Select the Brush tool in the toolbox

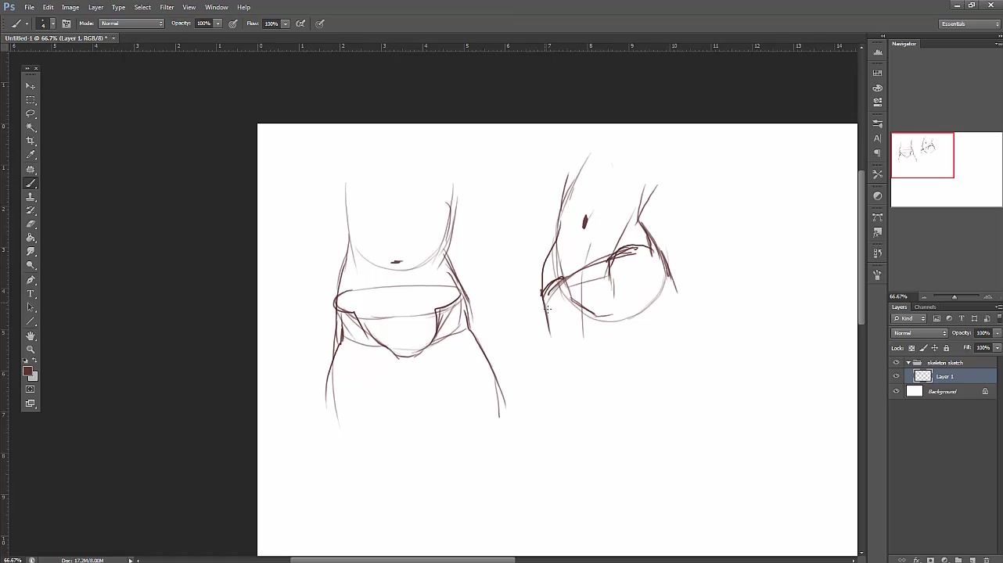[x=31, y=183]
